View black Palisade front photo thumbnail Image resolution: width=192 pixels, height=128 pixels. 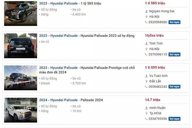click(x=20, y=13)
